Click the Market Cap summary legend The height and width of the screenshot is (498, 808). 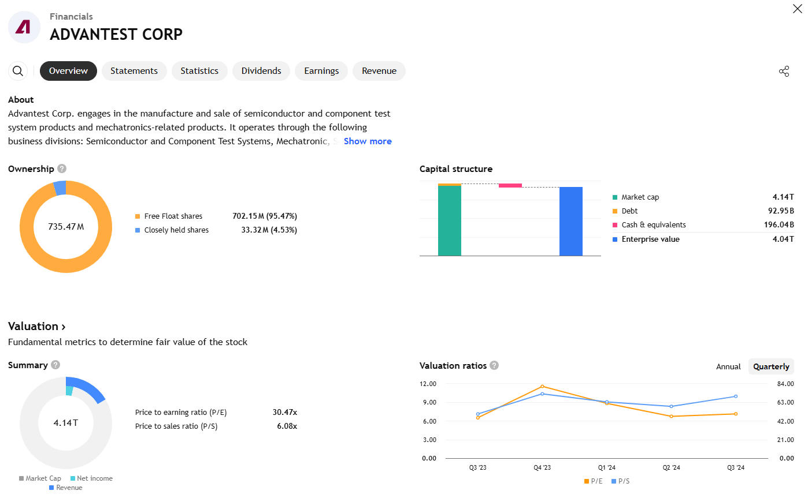coord(40,478)
